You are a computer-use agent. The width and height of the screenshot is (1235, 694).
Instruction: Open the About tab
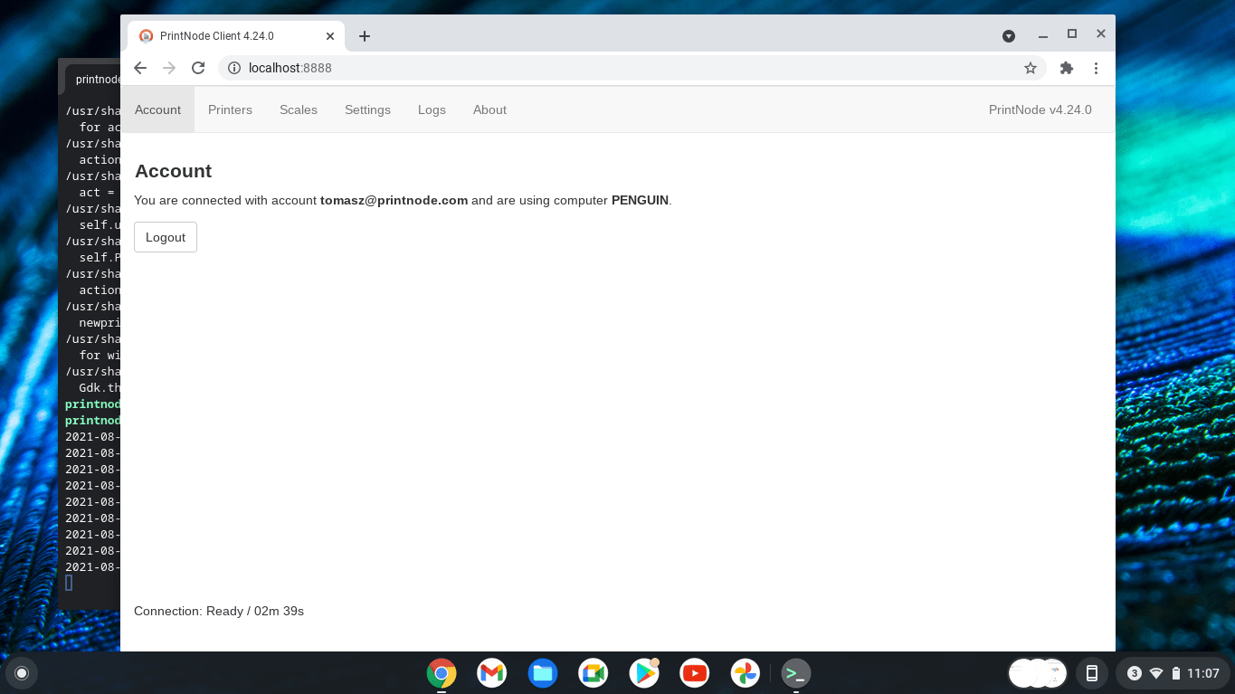tap(489, 109)
